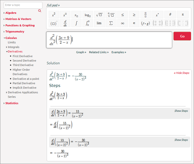This screenshot has height=164, width=194.
Task: Open Related Links
Action: (x=99, y=52)
